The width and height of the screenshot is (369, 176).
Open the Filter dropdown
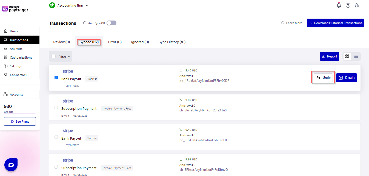[64, 57]
